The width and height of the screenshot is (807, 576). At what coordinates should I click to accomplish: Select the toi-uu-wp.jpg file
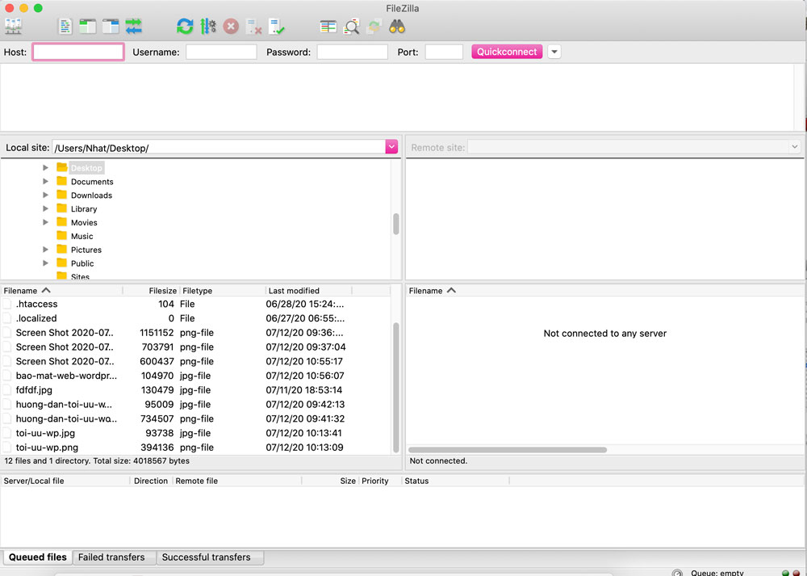(x=195, y=433)
